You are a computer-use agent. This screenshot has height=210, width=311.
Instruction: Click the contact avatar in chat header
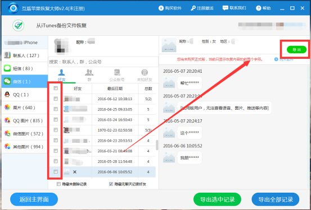coord(169,45)
